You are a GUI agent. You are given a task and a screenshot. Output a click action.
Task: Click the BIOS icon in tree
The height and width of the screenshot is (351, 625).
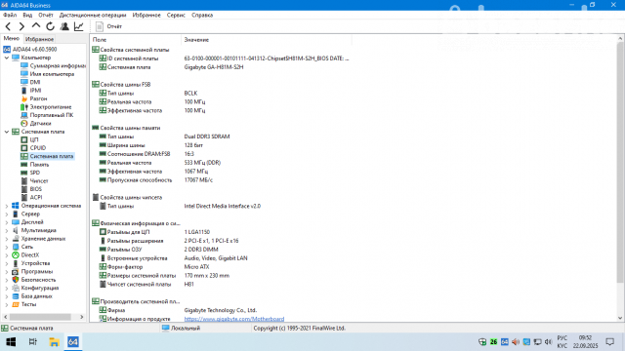point(24,189)
